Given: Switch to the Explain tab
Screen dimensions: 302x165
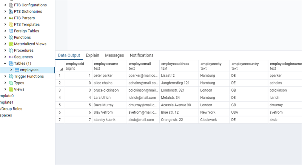Looking at the screenshot, I should click(92, 55).
